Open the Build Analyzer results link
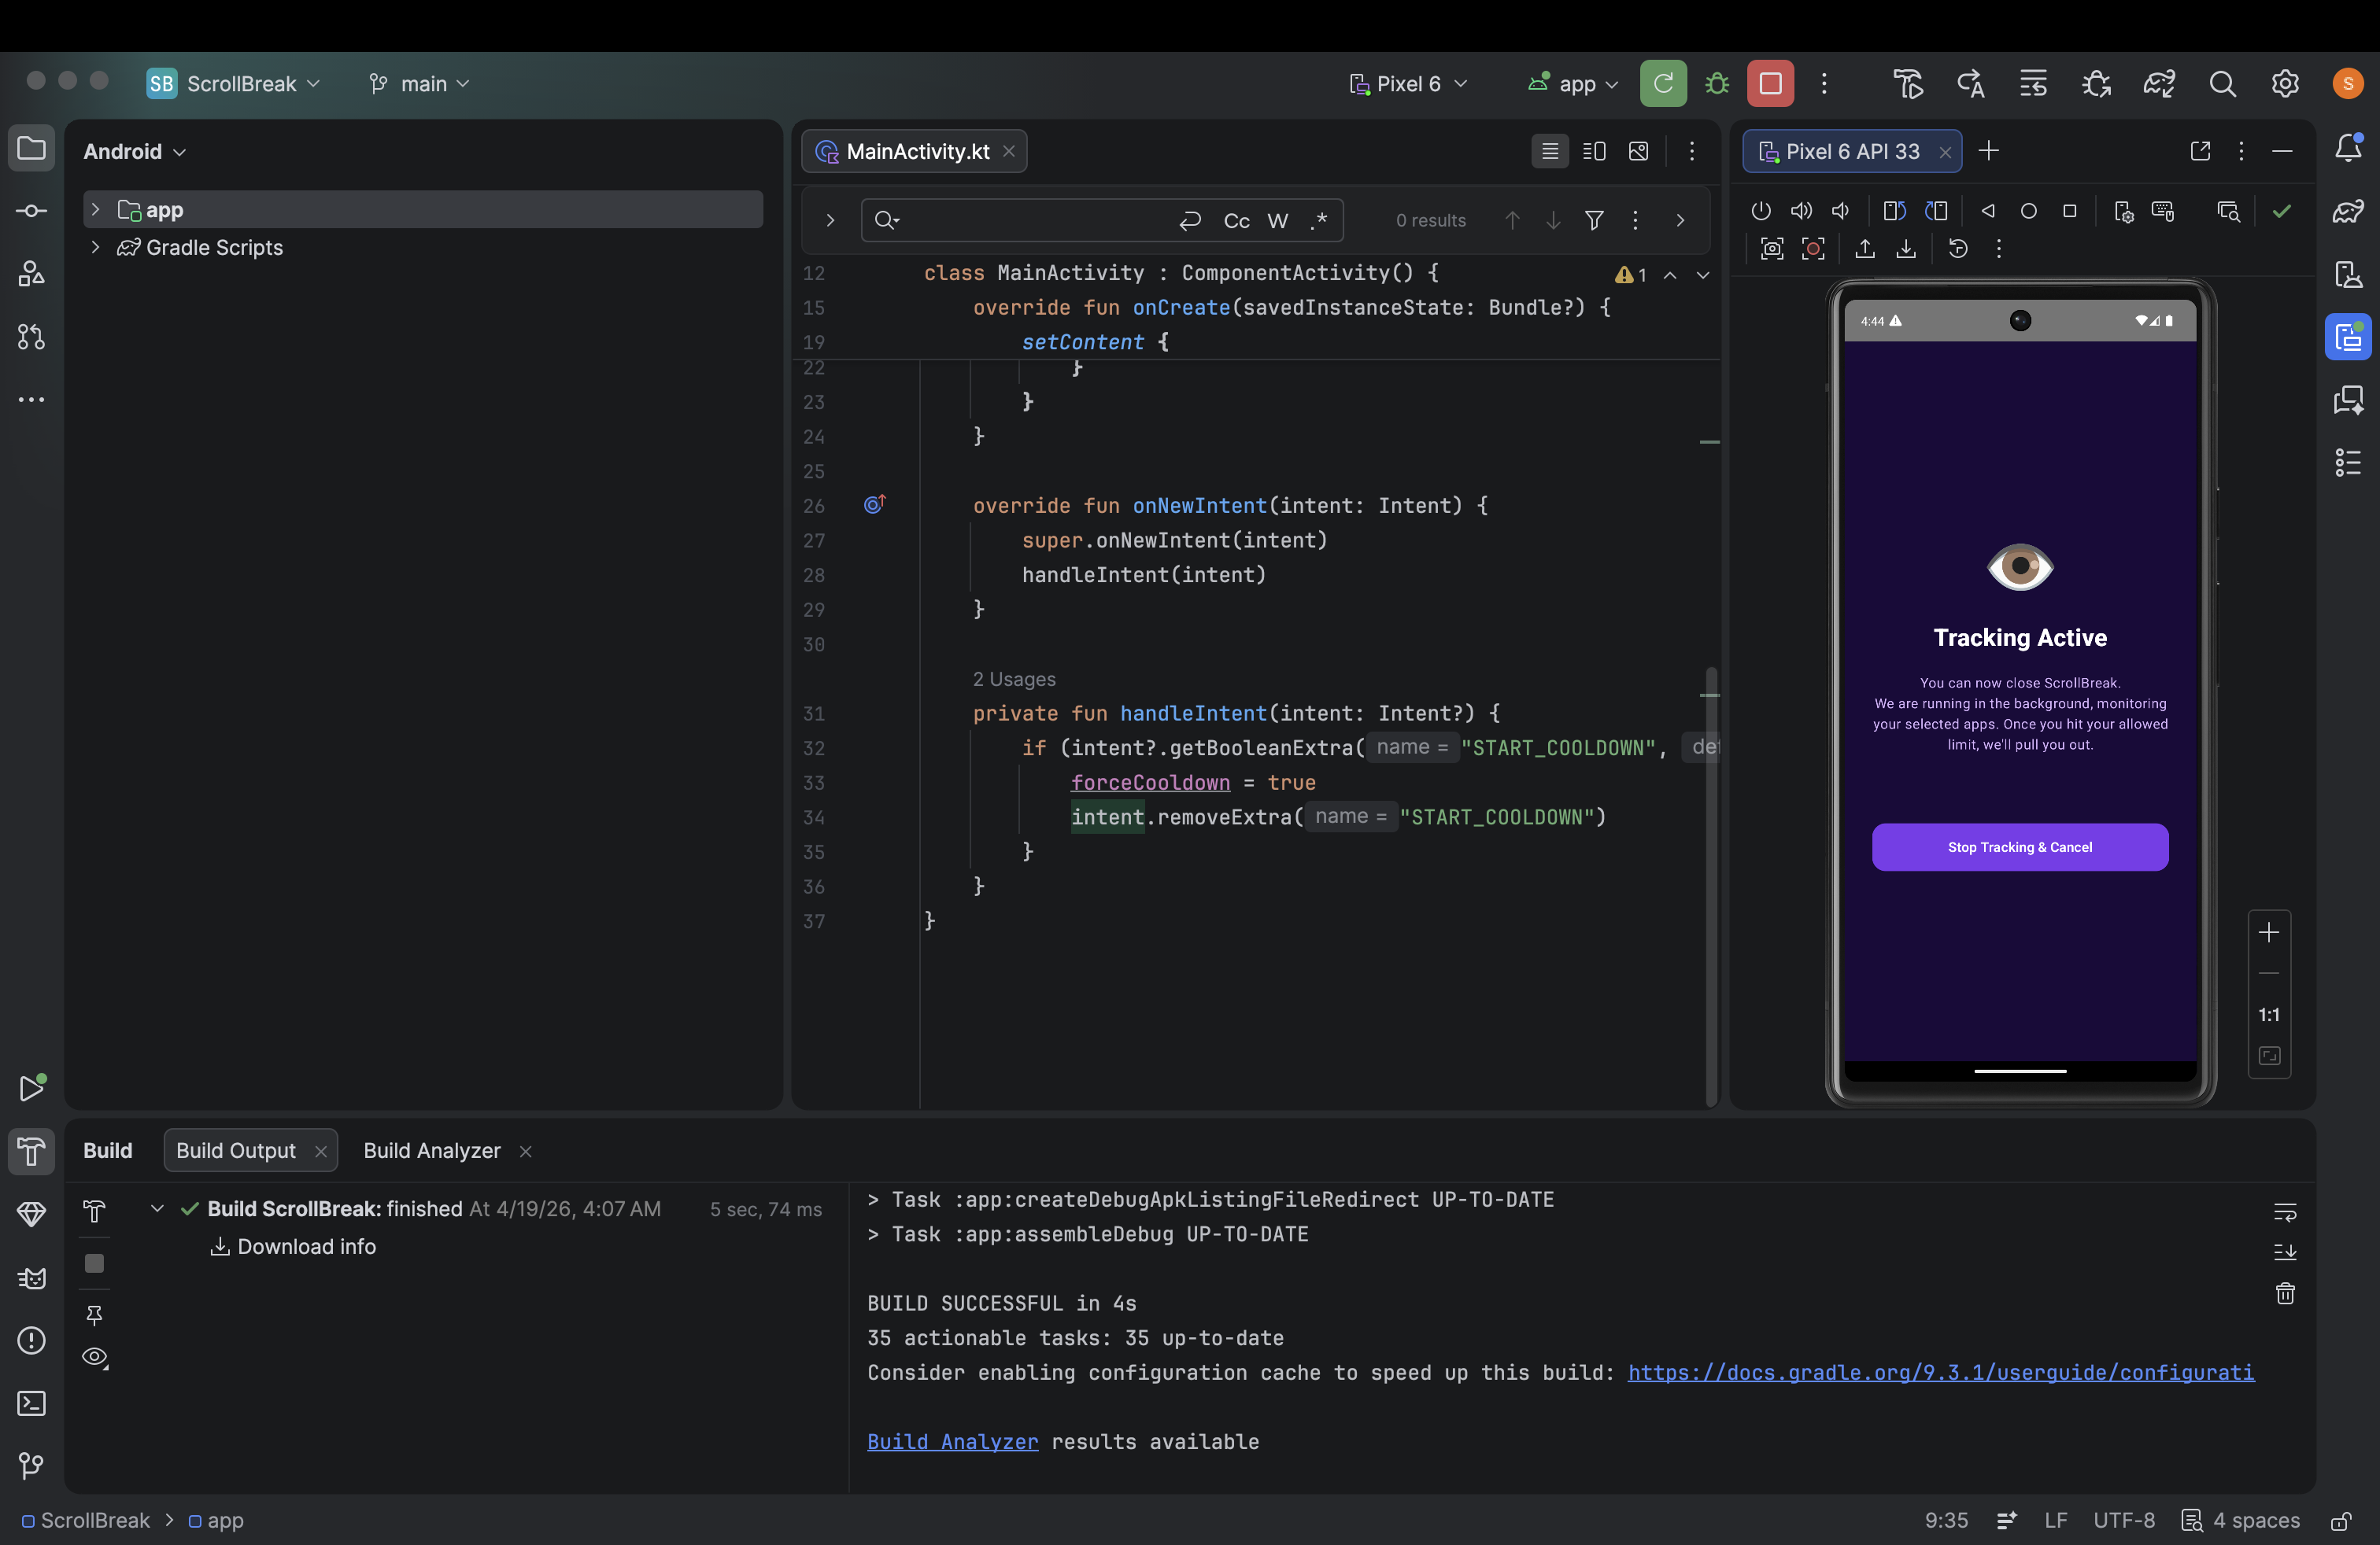This screenshot has width=2380, height=1545. point(952,1441)
